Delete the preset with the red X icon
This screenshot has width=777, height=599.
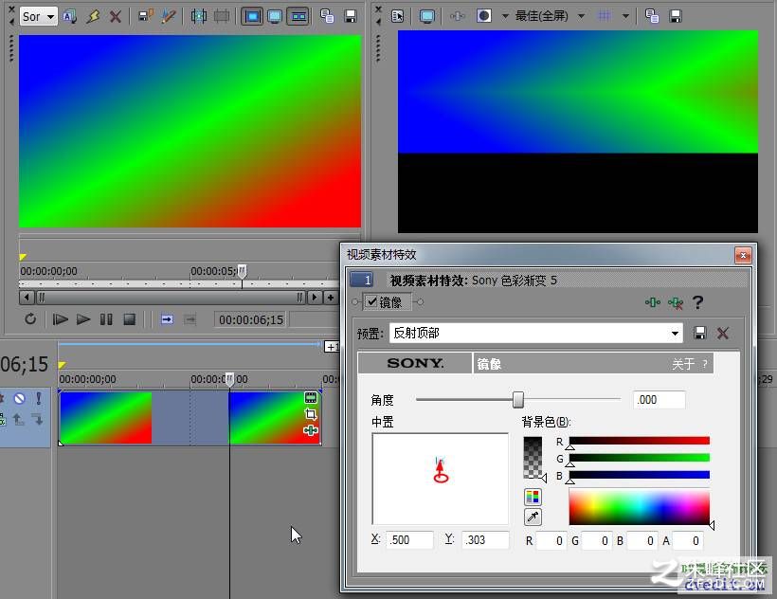[723, 333]
